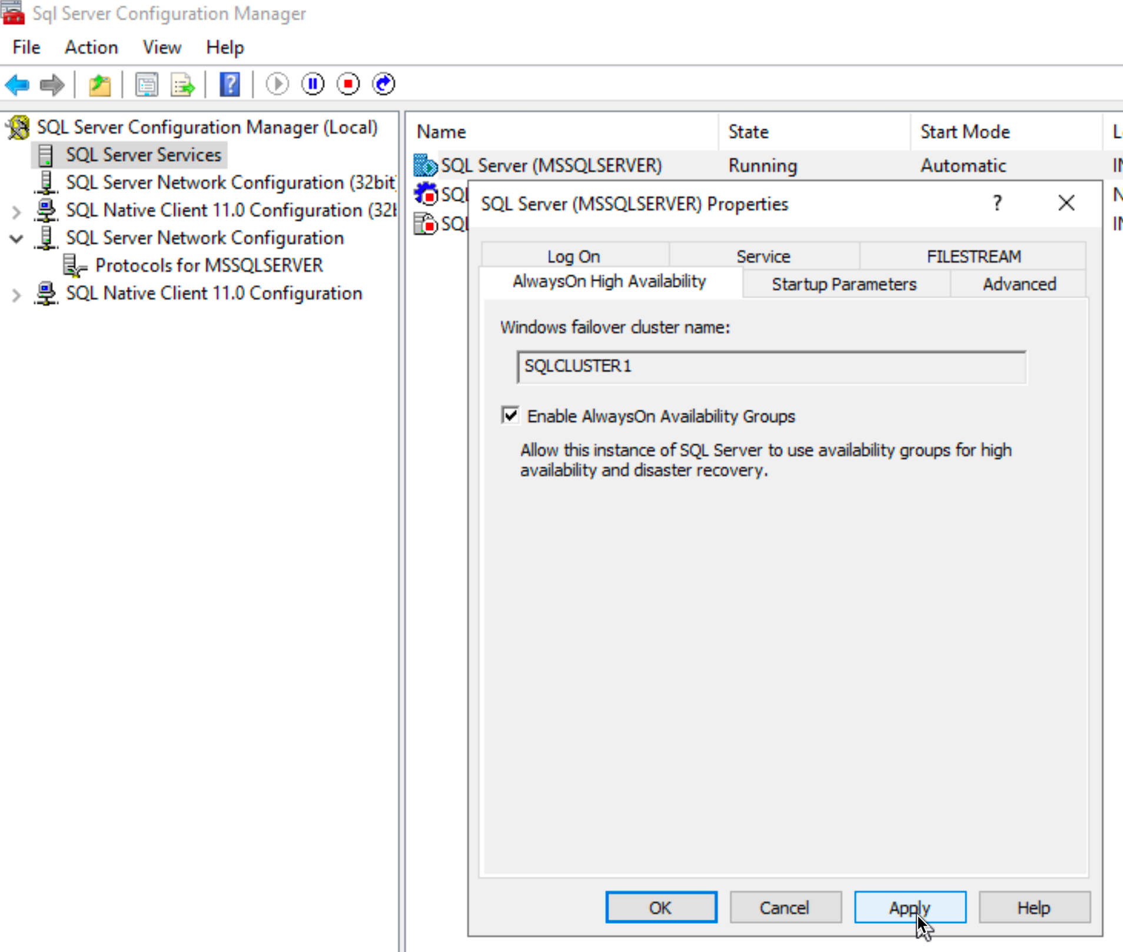
Task: Expand SQL Native Client 11.0 Configuration node
Action: click(16, 294)
